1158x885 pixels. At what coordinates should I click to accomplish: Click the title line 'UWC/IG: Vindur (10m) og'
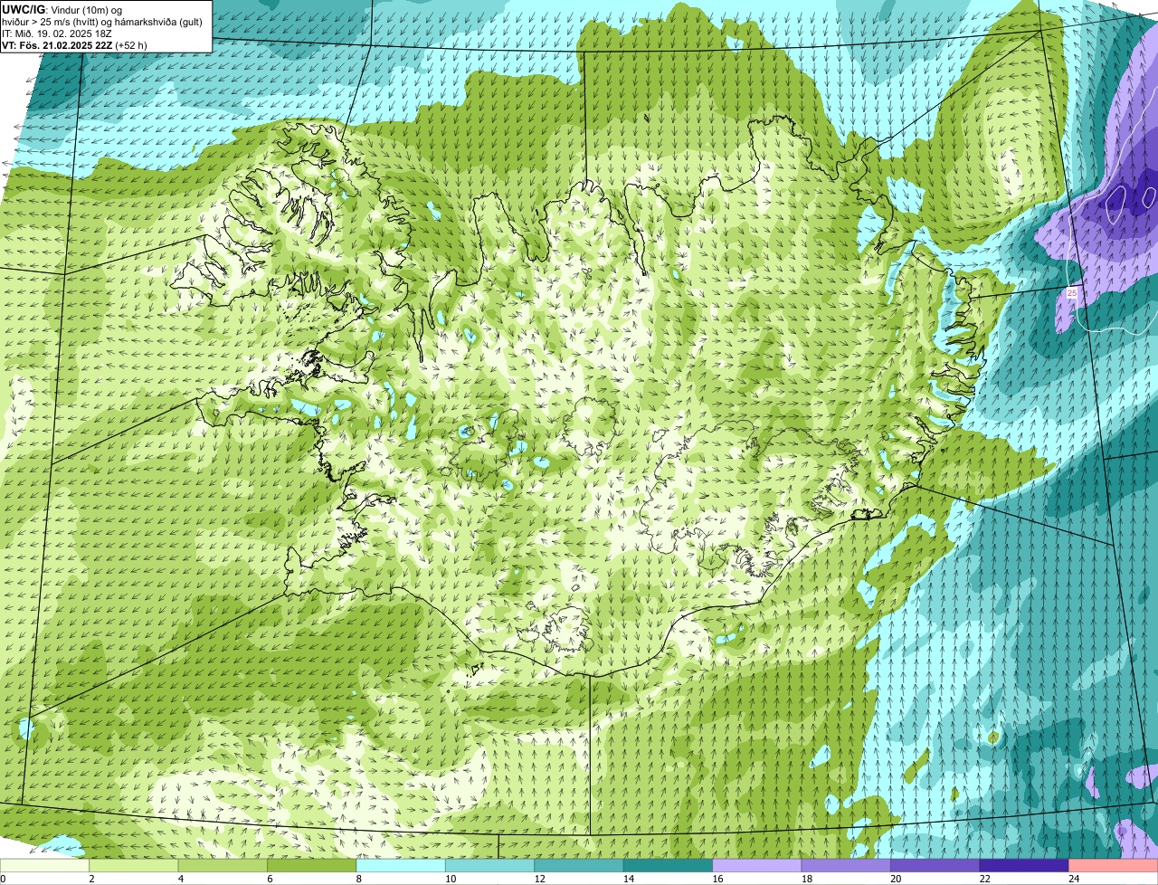pos(62,9)
